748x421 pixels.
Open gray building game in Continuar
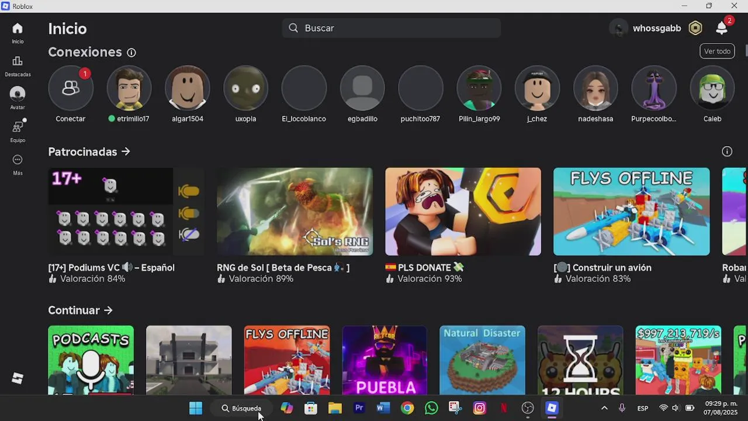pyautogui.click(x=189, y=360)
